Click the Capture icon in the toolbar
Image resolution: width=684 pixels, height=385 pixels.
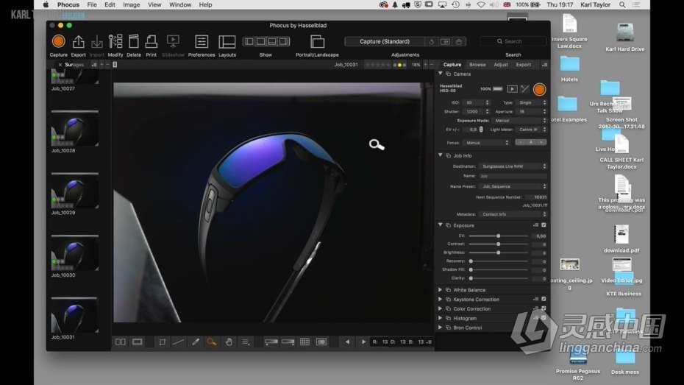click(x=58, y=42)
